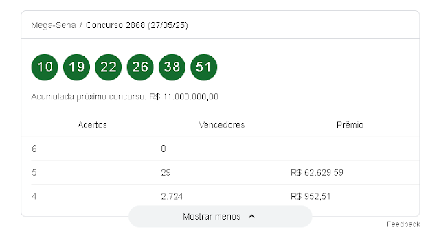Click the Mostrar menos button

(221, 217)
